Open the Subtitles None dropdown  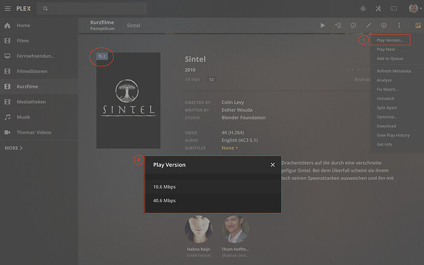pos(230,148)
